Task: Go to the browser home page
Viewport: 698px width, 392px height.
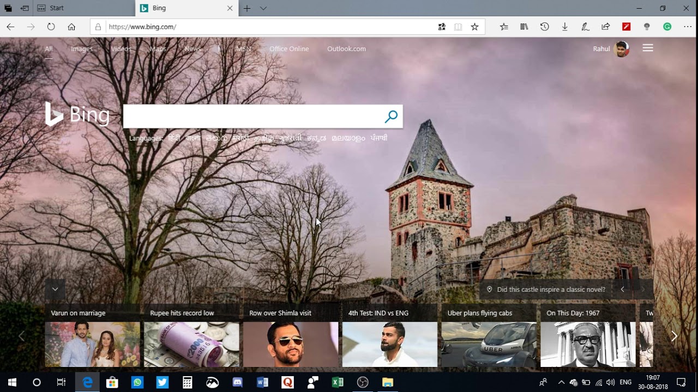Action: click(71, 27)
